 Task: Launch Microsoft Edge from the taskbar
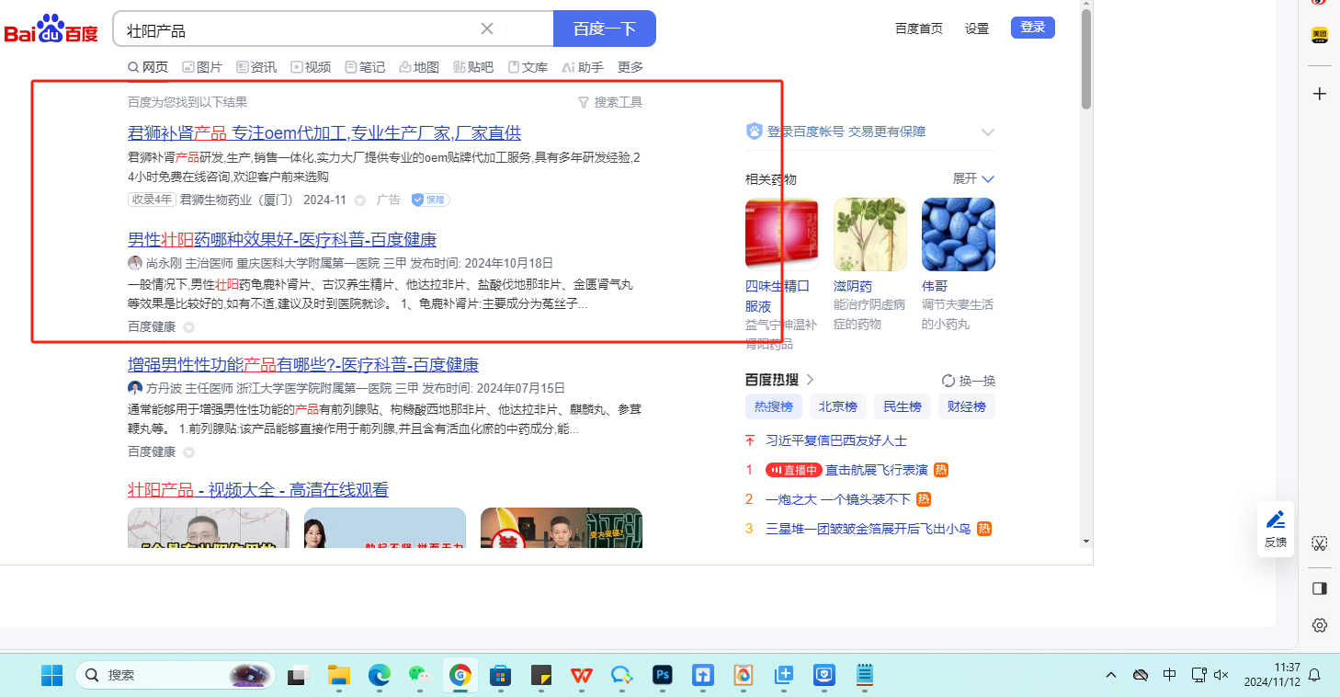click(x=380, y=675)
